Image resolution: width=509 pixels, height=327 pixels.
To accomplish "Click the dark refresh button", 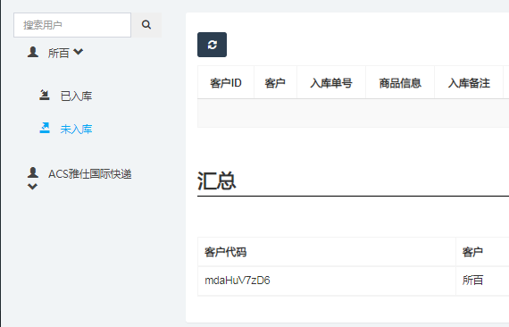I will click(x=212, y=45).
